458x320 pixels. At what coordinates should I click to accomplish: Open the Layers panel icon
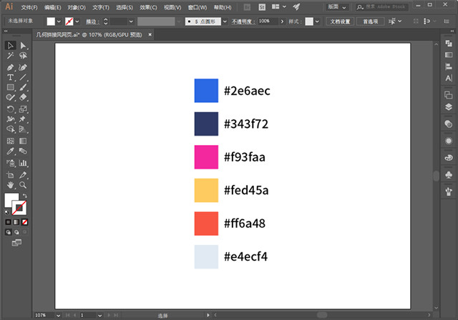pyautogui.click(x=449, y=107)
